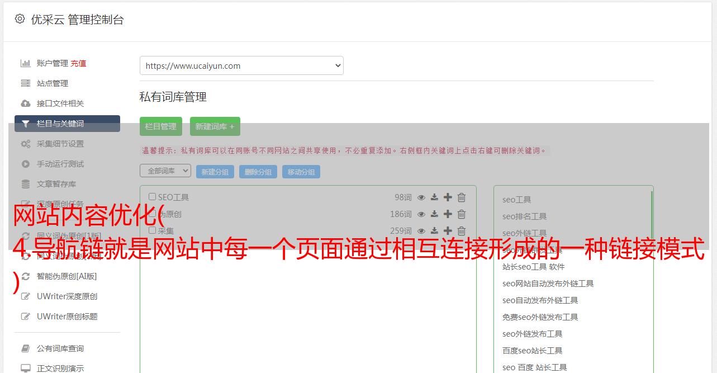Open the https://www.ucaiyun.com site dropdown

tap(241, 65)
